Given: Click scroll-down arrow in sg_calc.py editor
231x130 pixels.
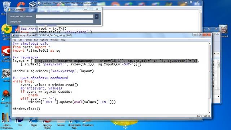Looking at the screenshot, I should click(x=209, y=112).
